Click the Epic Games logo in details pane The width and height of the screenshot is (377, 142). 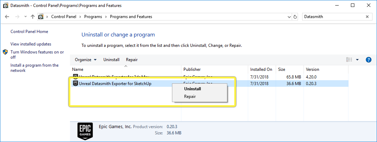85,131
